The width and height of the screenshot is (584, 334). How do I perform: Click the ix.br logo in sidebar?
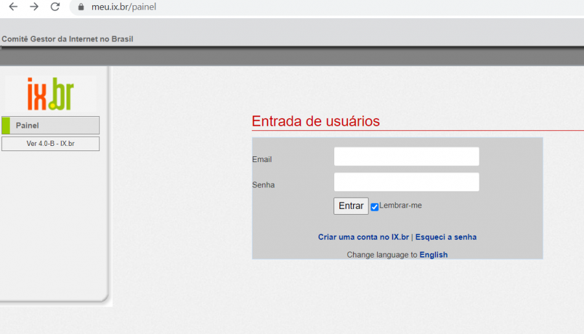coord(50,94)
